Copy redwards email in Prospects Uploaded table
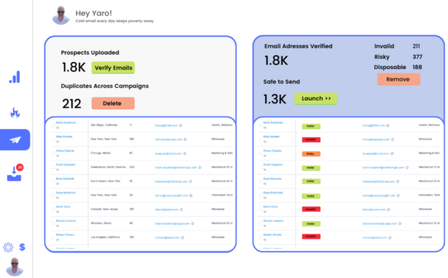Screen dimensions: 448x278 point(190,181)
